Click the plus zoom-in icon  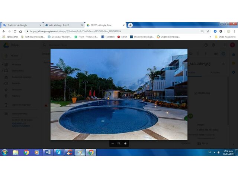coord(125,143)
